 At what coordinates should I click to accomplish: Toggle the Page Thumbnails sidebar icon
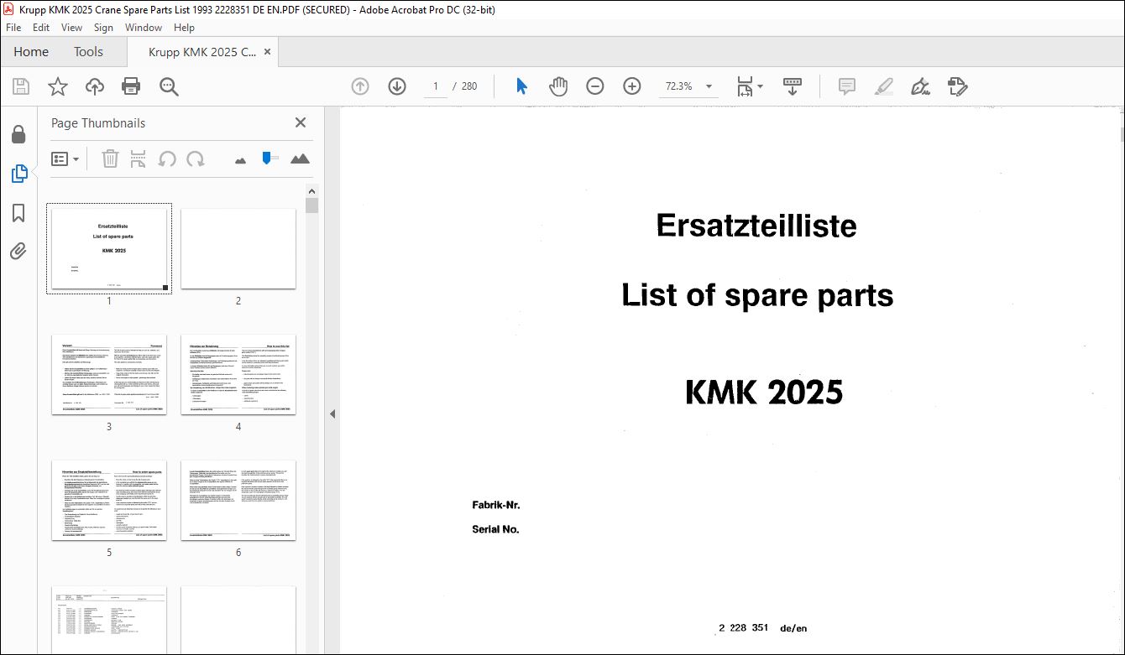[18, 174]
